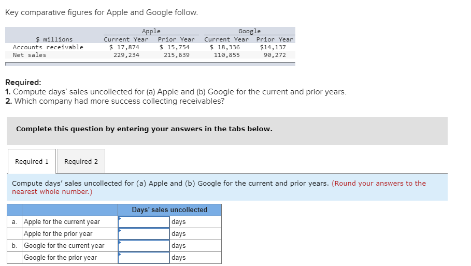
Task: Switch to the Required 2 tab
Action: [x=81, y=161]
